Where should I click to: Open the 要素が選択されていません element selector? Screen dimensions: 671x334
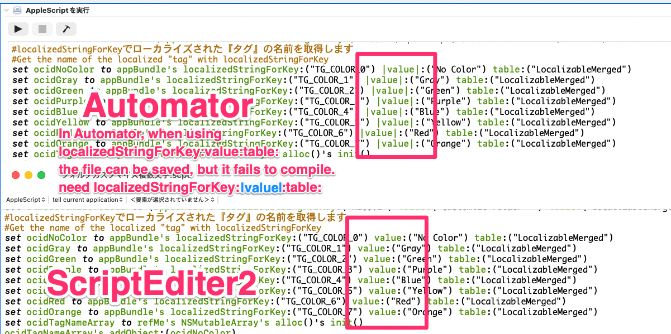(x=173, y=200)
